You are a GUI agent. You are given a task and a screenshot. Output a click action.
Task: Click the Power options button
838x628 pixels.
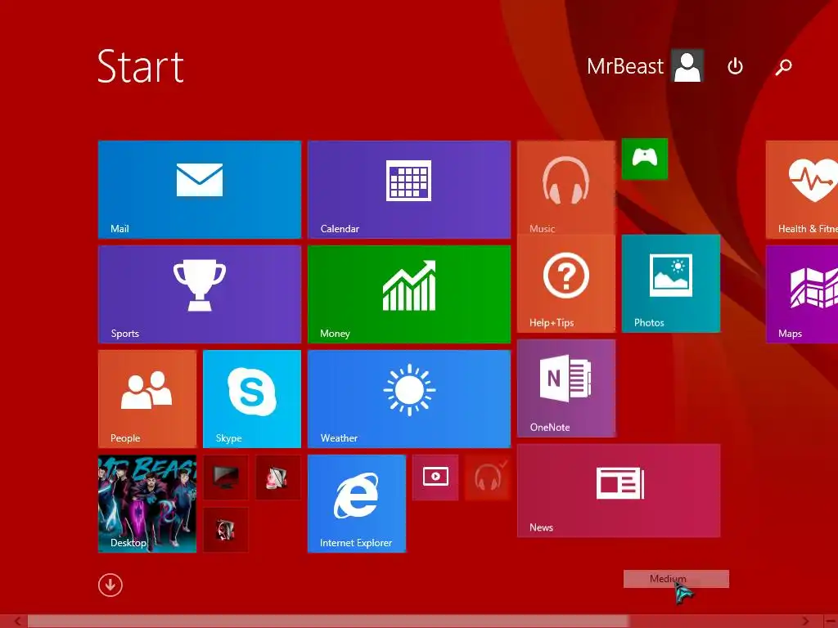click(735, 66)
